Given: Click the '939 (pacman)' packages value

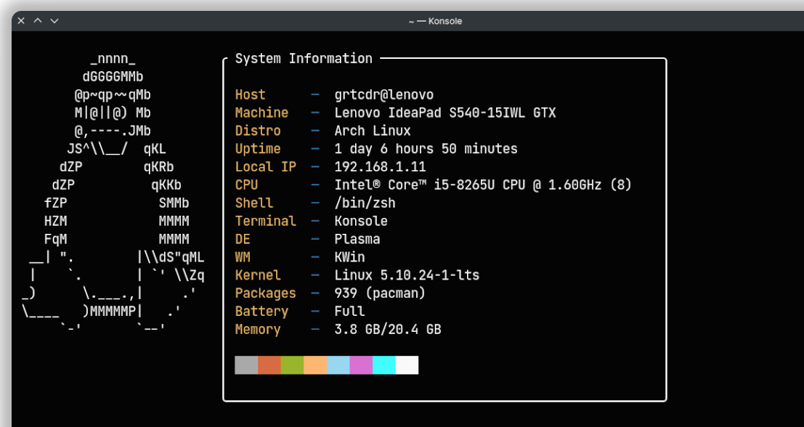Looking at the screenshot, I should pyautogui.click(x=380, y=293).
